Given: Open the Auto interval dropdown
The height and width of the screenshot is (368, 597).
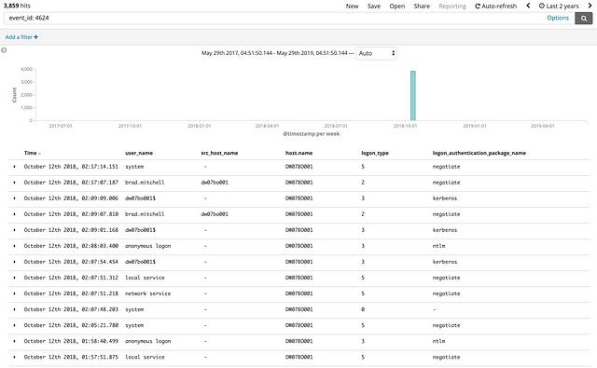Looking at the screenshot, I should [376, 53].
